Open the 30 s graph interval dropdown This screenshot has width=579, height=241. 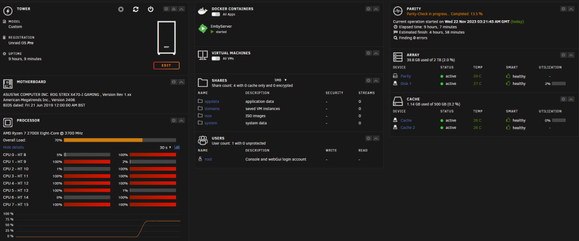tap(166, 147)
